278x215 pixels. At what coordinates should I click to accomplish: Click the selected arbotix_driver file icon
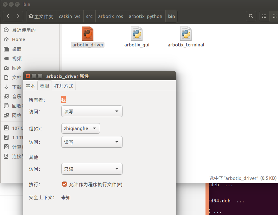87,33
